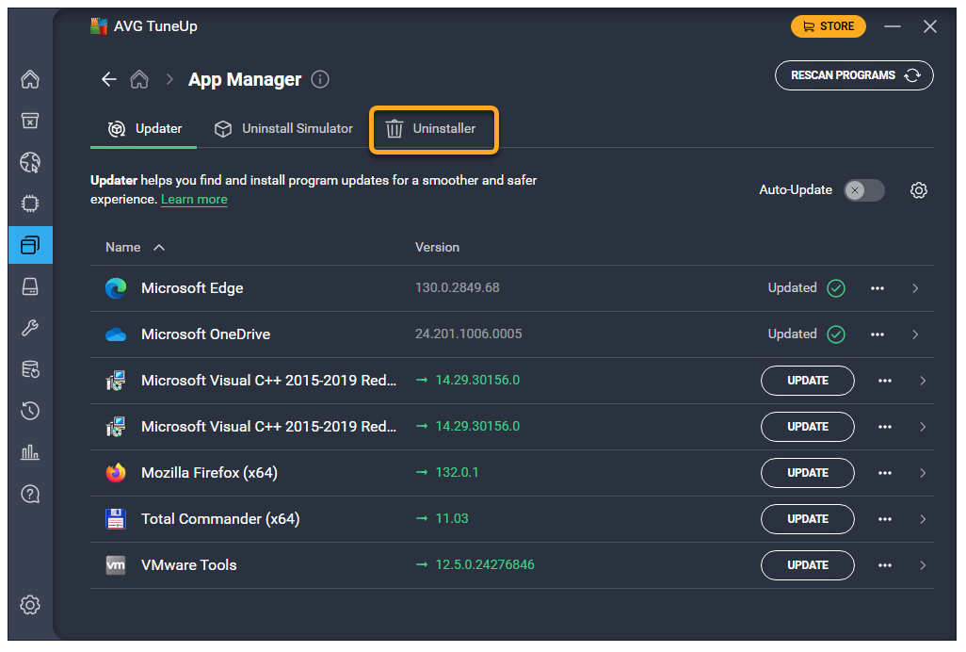This screenshot has height=652, width=966.
Task: Click the App Manager info icon
Action: coord(320,79)
